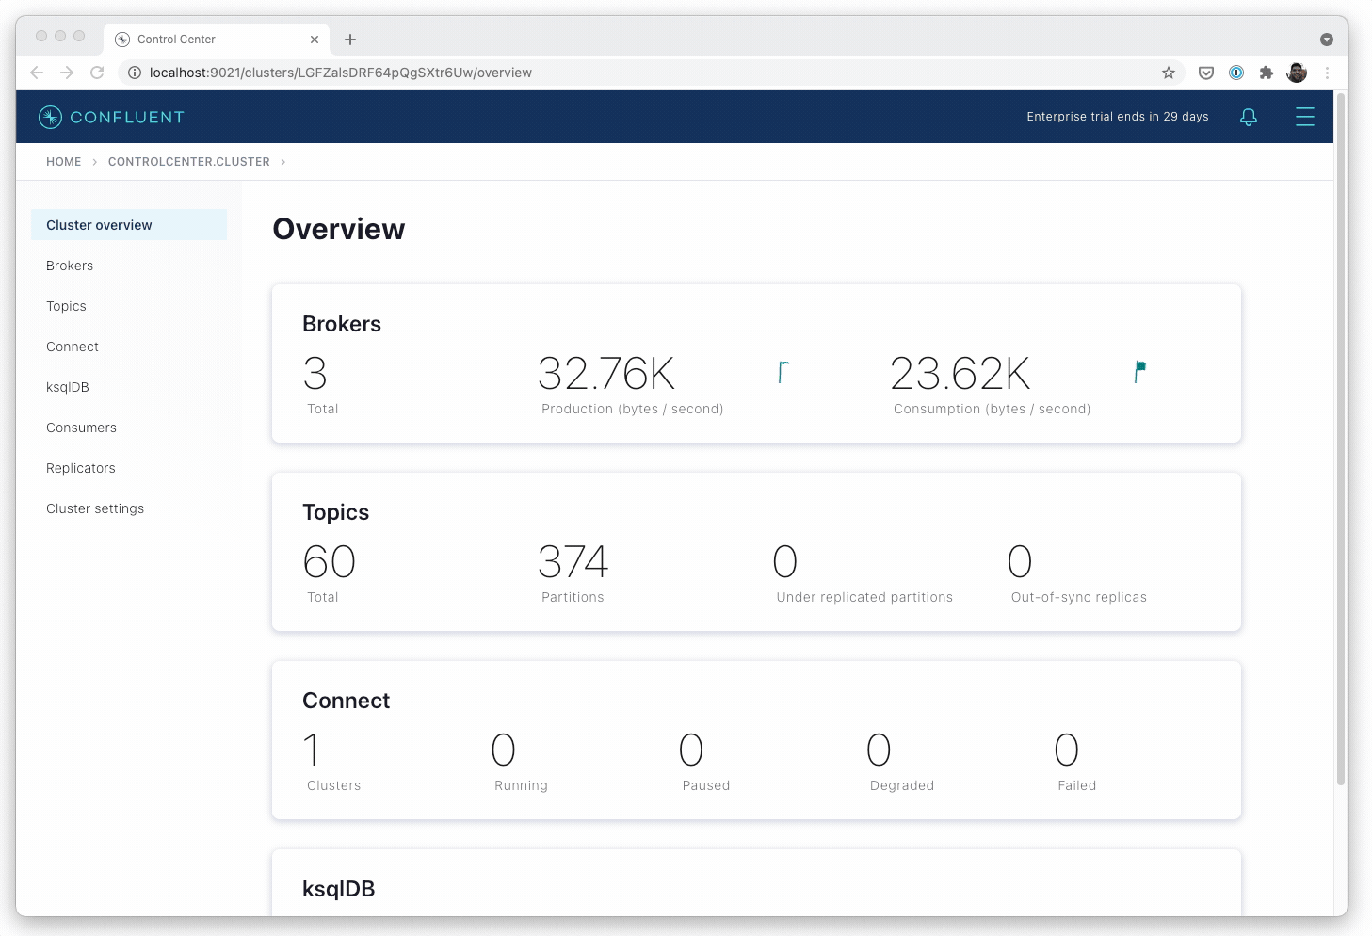Expand the tab search dropdown arrow
The width and height of the screenshot is (1372, 936).
1326,40
